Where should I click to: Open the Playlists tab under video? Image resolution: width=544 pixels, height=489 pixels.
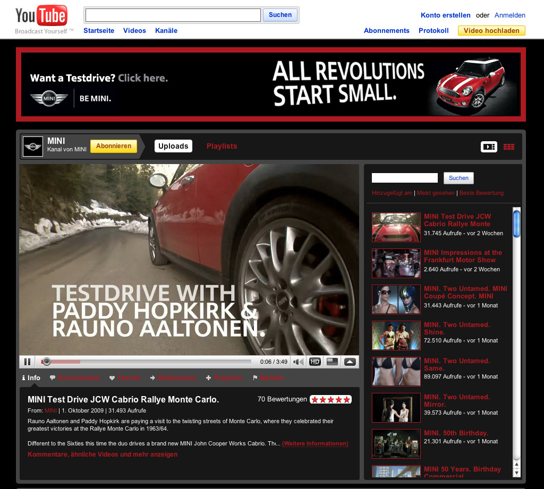[224, 378]
